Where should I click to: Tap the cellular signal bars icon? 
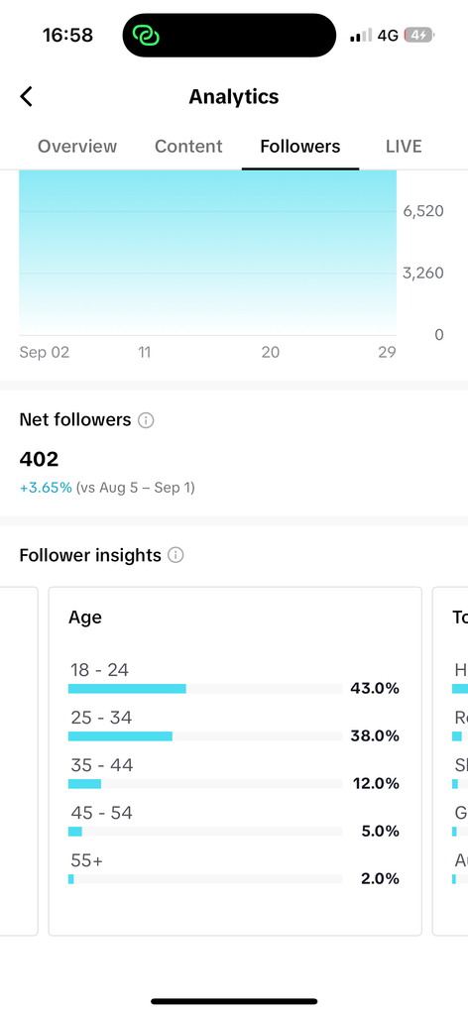tap(361, 35)
